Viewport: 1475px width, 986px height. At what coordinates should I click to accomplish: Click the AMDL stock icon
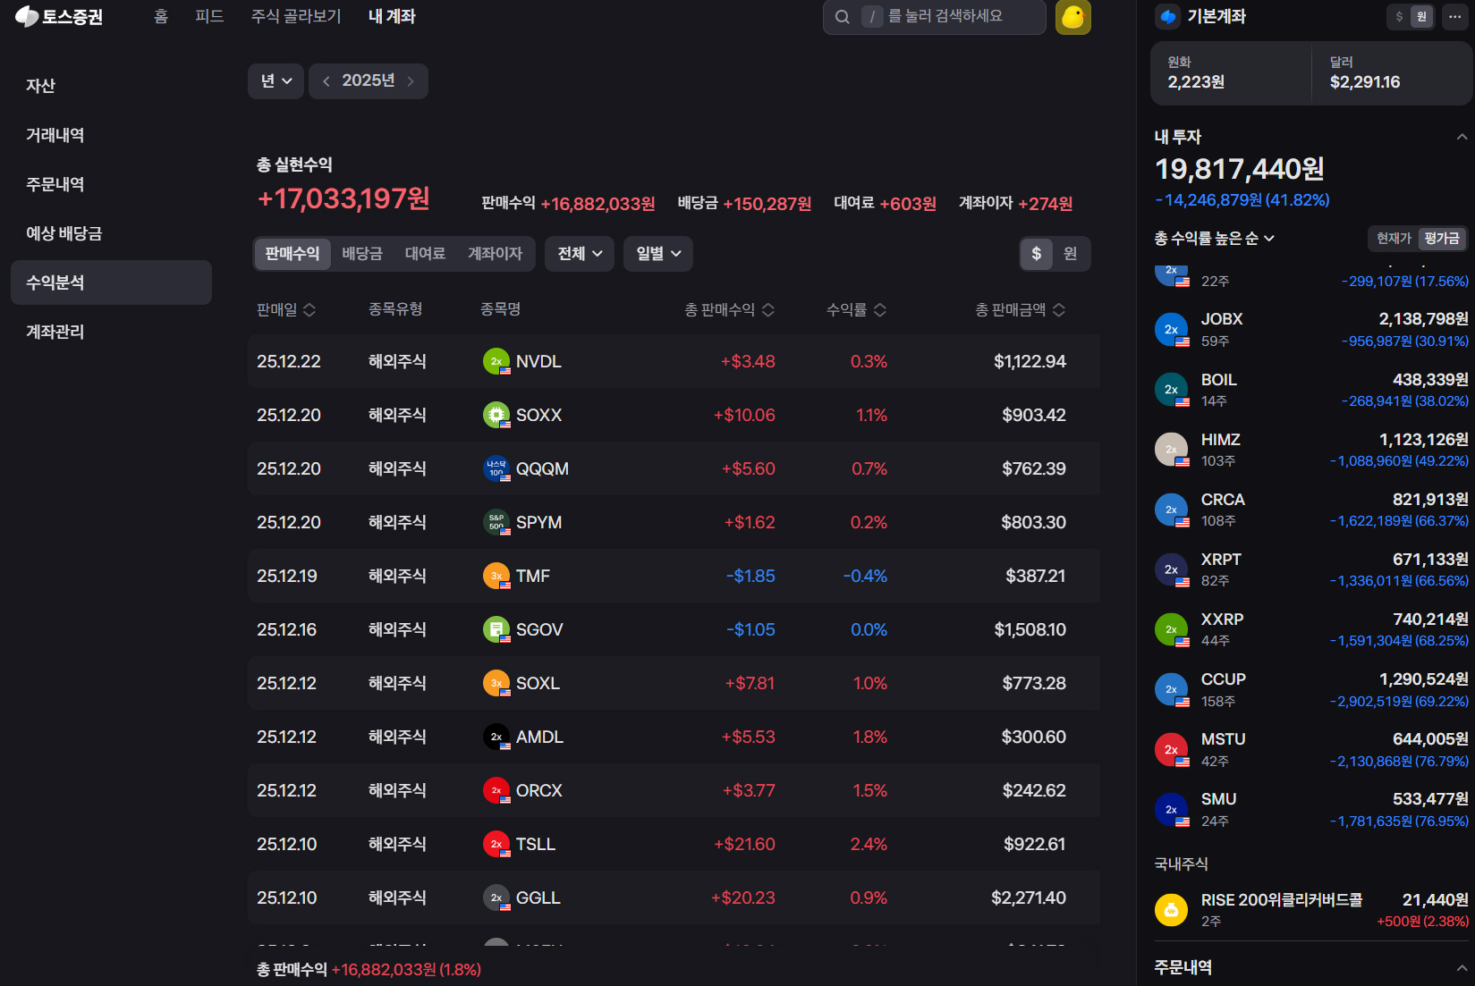496,737
